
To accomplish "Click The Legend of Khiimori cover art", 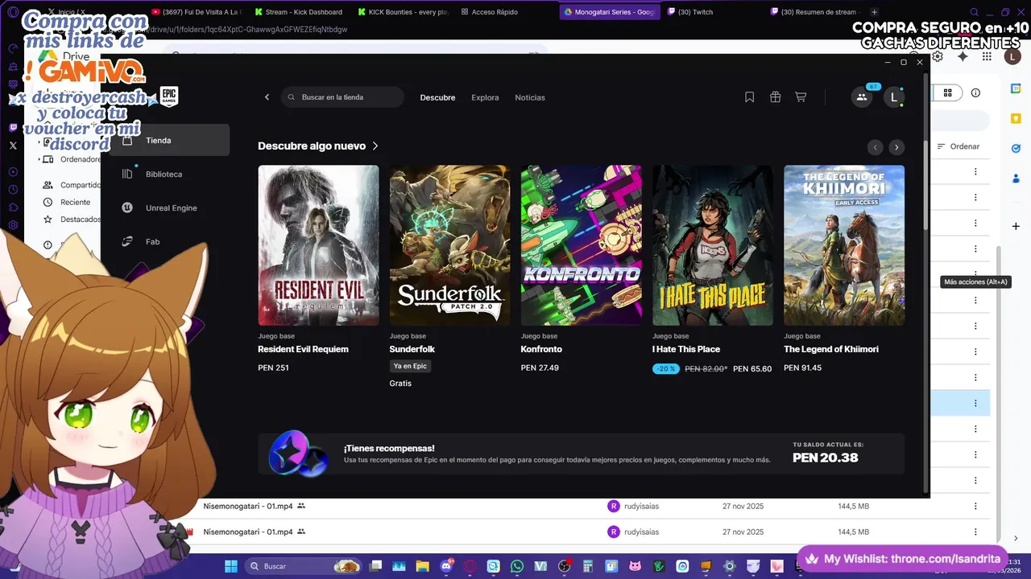I will [x=844, y=245].
